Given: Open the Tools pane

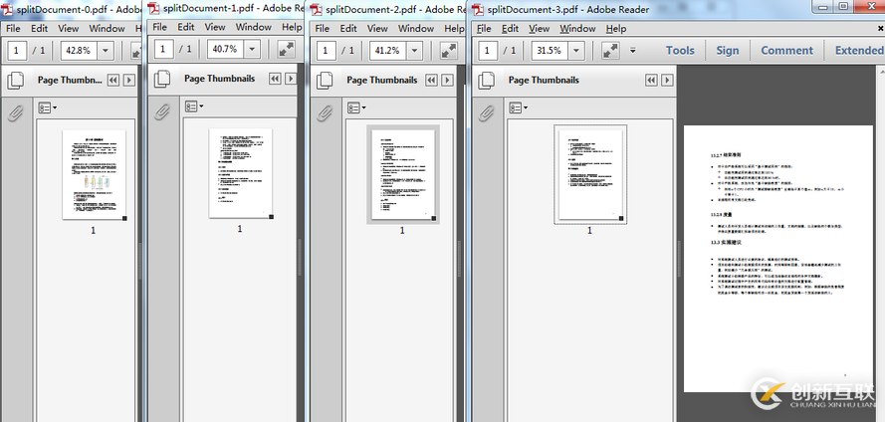Looking at the screenshot, I should point(680,50).
